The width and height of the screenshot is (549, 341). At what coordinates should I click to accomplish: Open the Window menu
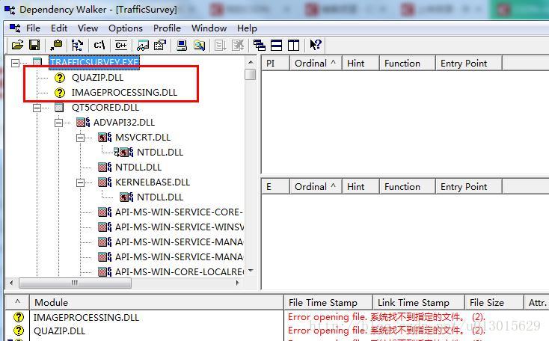click(209, 28)
